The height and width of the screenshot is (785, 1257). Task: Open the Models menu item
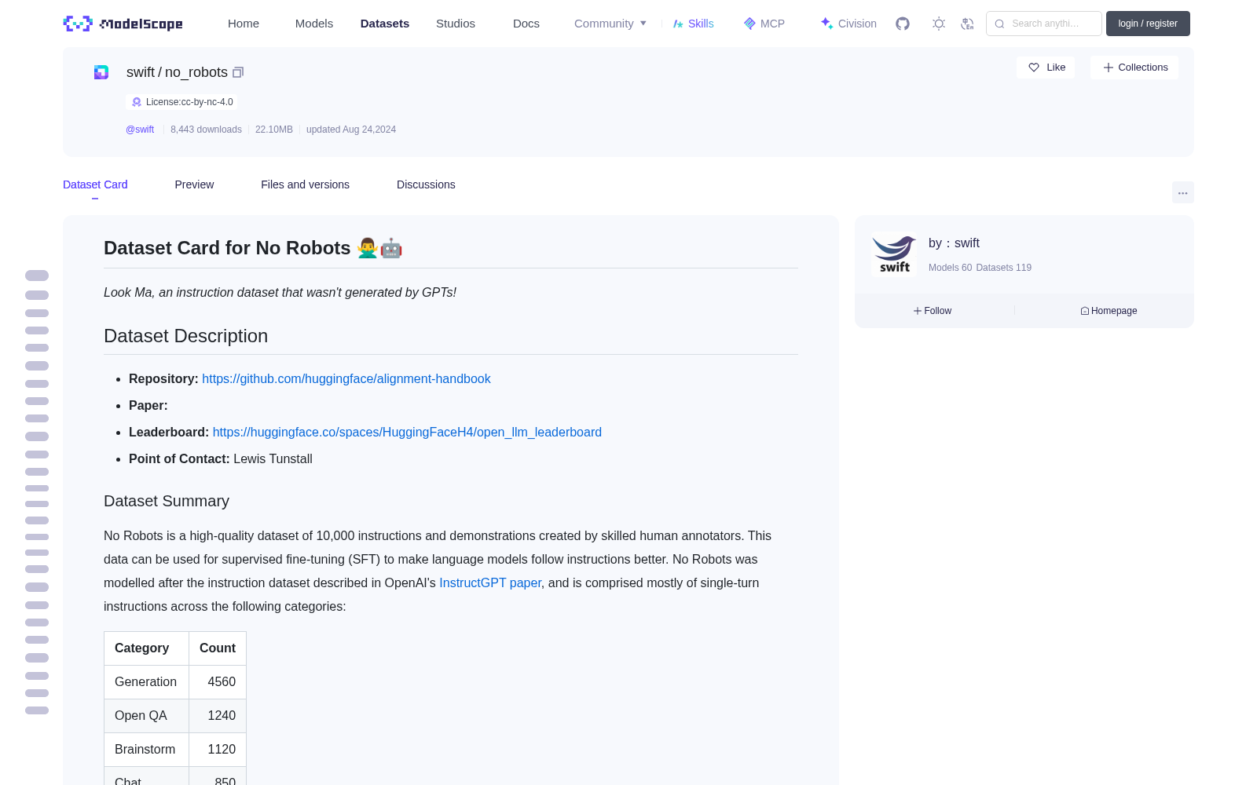pyautogui.click(x=314, y=24)
